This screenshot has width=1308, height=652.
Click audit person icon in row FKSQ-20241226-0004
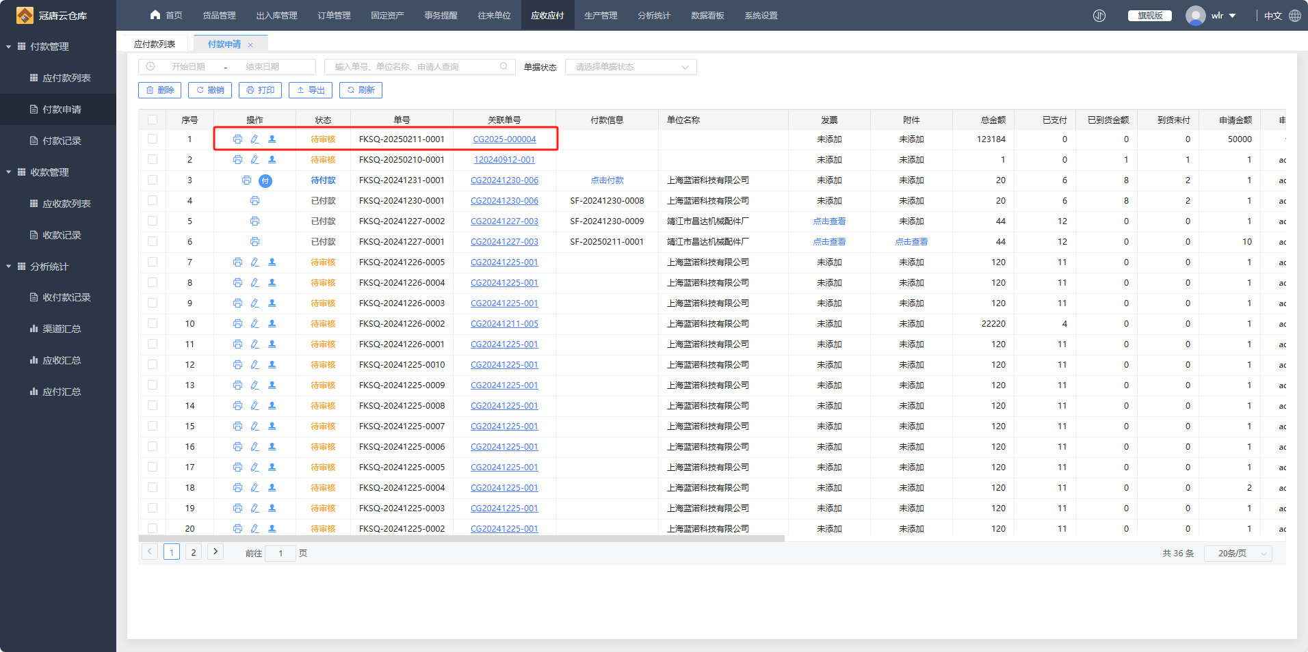272,283
